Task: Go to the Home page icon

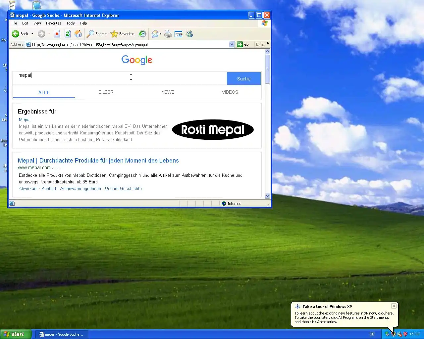Action: click(78, 34)
